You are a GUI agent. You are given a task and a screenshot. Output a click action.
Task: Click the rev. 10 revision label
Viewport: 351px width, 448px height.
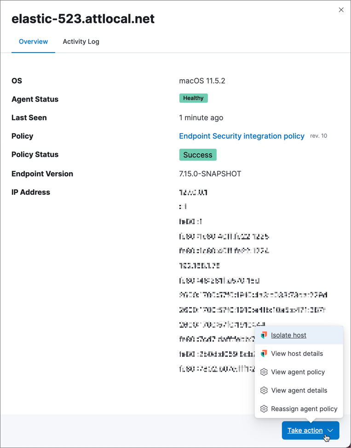[x=318, y=135]
